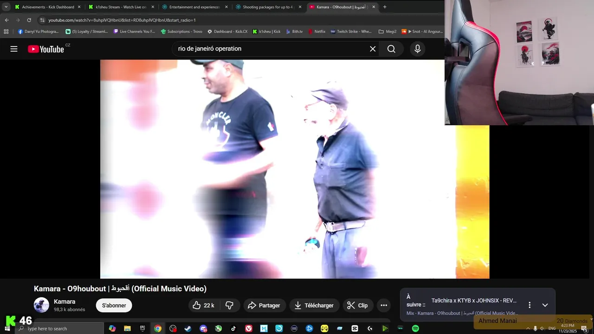This screenshot has width=594, height=334.
Task: Click the Partager share button
Action: (x=264, y=305)
